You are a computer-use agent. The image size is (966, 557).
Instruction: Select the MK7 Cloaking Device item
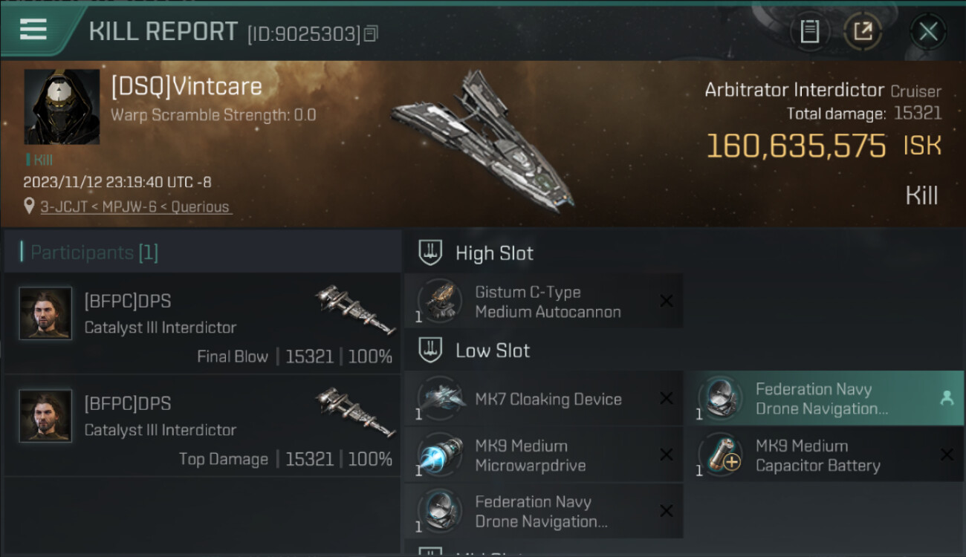tap(548, 399)
